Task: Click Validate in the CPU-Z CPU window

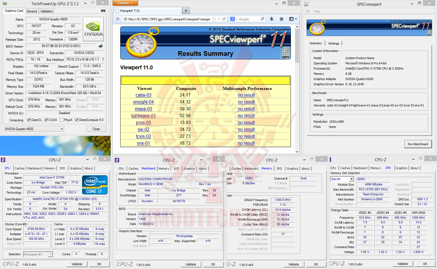Action: point(77,264)
